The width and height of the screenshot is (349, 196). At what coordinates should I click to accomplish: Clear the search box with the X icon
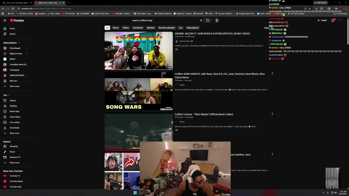(x=201, y=20)
